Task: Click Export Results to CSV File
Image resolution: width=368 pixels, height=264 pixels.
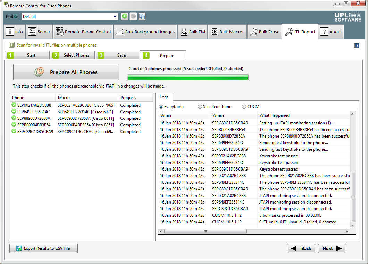Action: point(43,248)
